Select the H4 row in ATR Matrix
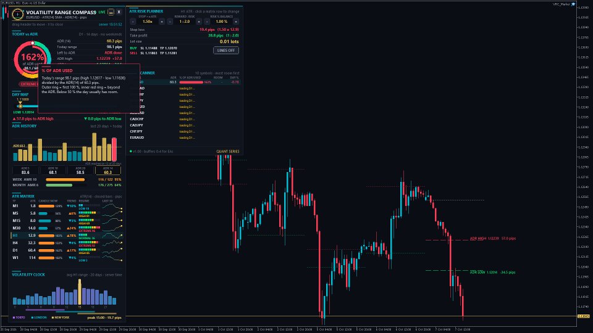This screenshot has width=593, height=333. pyautogui.click(x=67, y=243)
